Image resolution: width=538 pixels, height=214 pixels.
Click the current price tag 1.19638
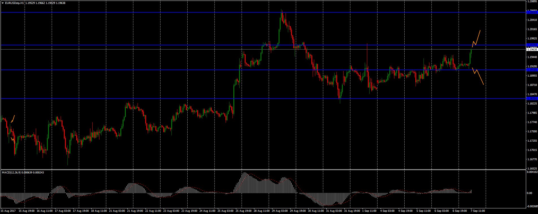click(532, 50)
